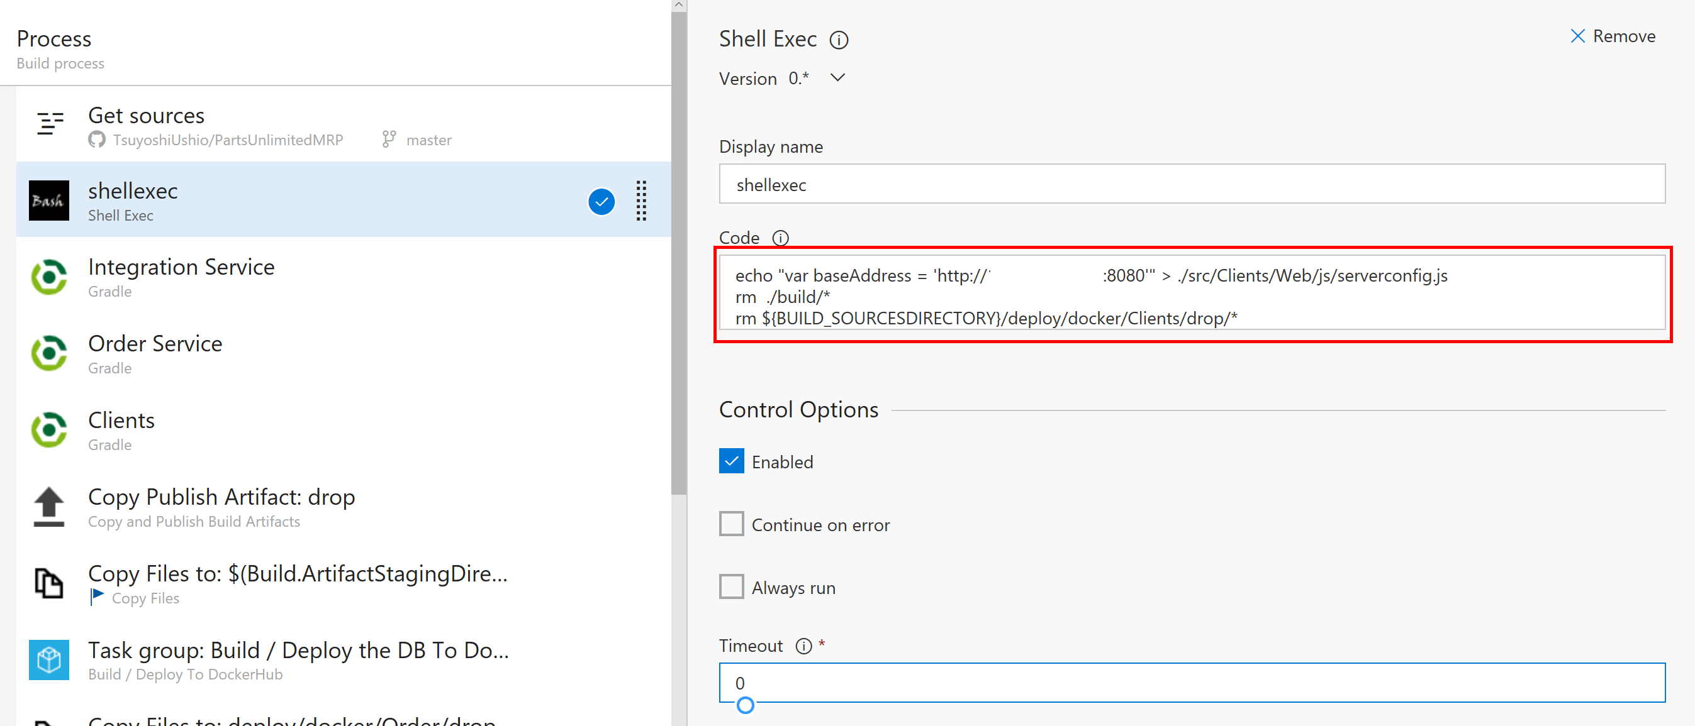This screenshot has width=1695, height=726.
Task: Click the Copy Publish Artifact upload icon
Action: point(48,507)
